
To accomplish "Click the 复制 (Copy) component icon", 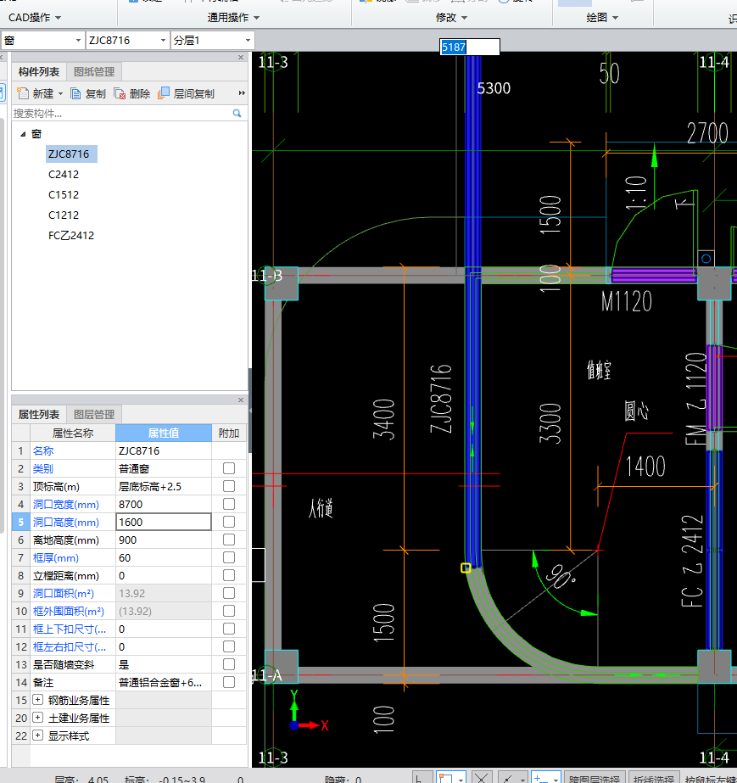I will click(75, 93).
